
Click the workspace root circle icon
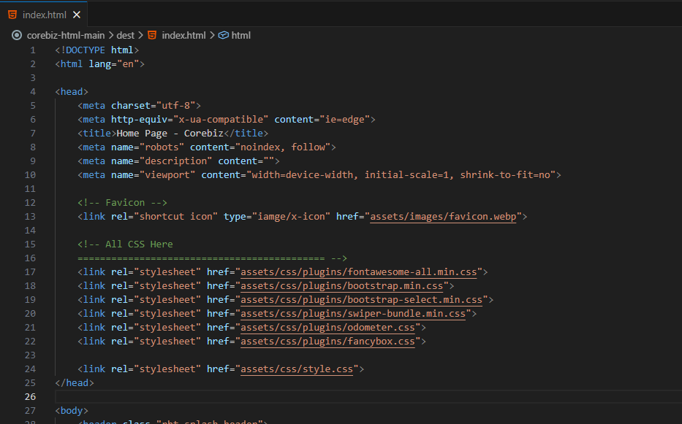pos(17,35)
